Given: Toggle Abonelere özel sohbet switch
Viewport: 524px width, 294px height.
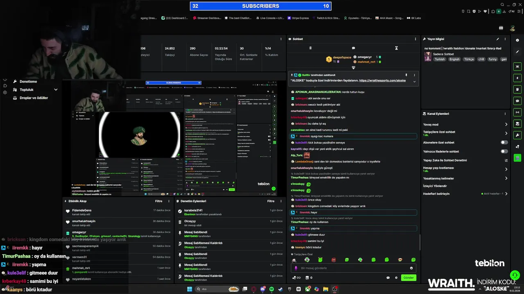Looking at the screenshot, I should coord(504,143).
